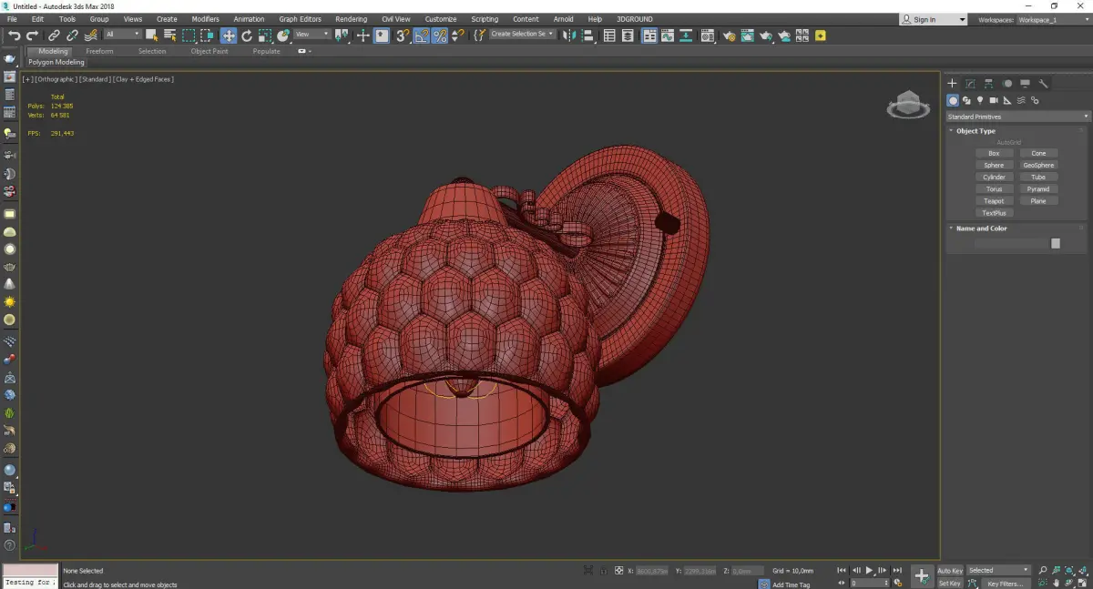Open Rendered Frame Window icon

pyautogui.click(x=747, y=36)
